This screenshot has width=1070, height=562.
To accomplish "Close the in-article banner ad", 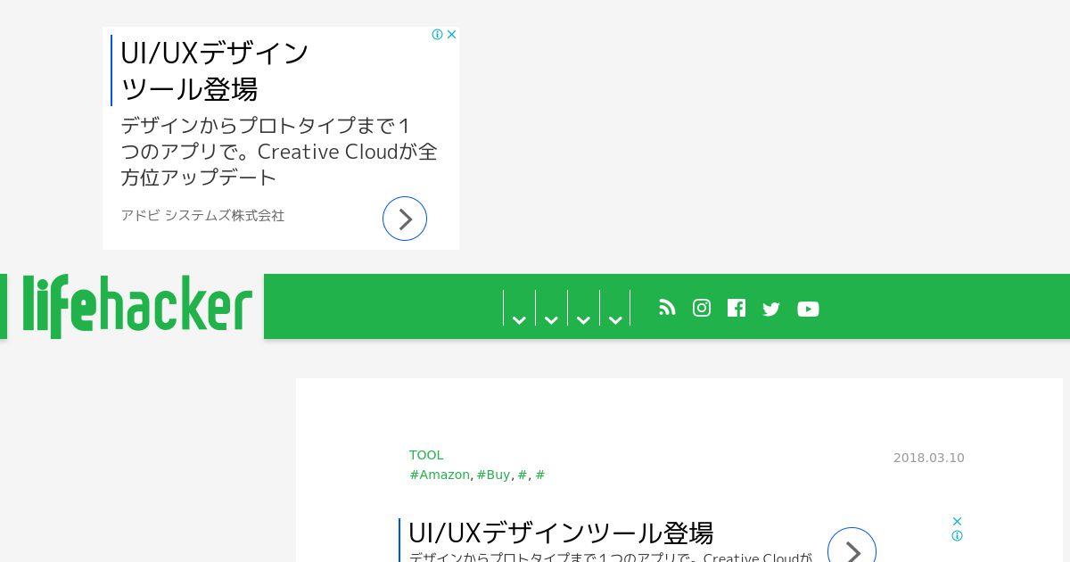I will click(x=957, y=521).
